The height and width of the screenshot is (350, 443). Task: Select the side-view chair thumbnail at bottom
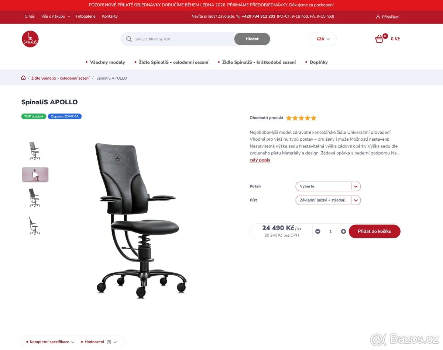35,225
